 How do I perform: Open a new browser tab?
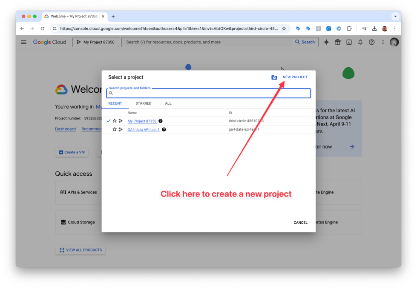[x=113, y=17]
